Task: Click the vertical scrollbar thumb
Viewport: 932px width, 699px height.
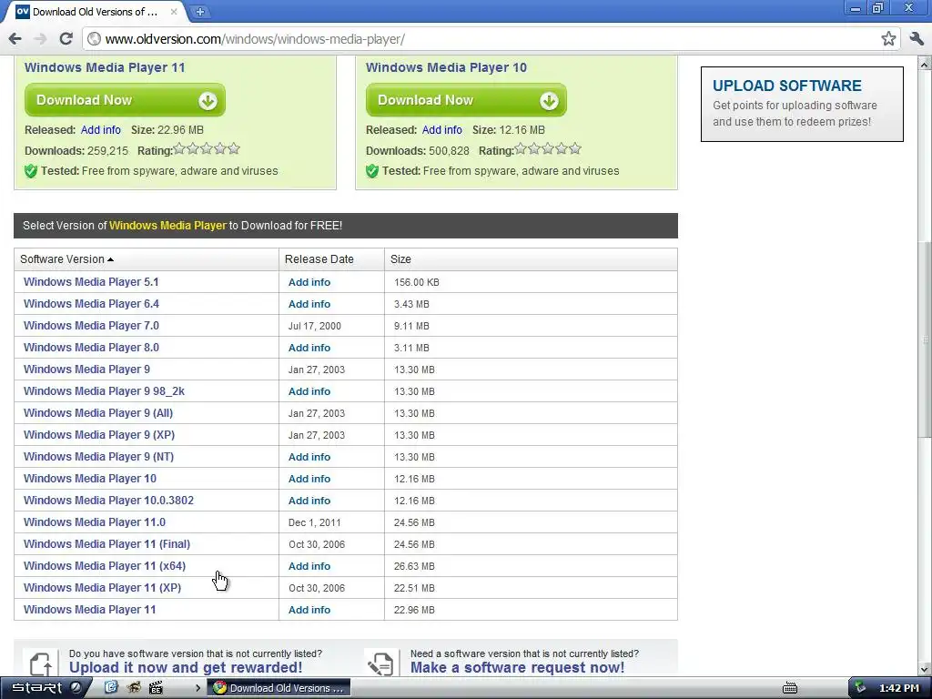Action: (925, 339)
